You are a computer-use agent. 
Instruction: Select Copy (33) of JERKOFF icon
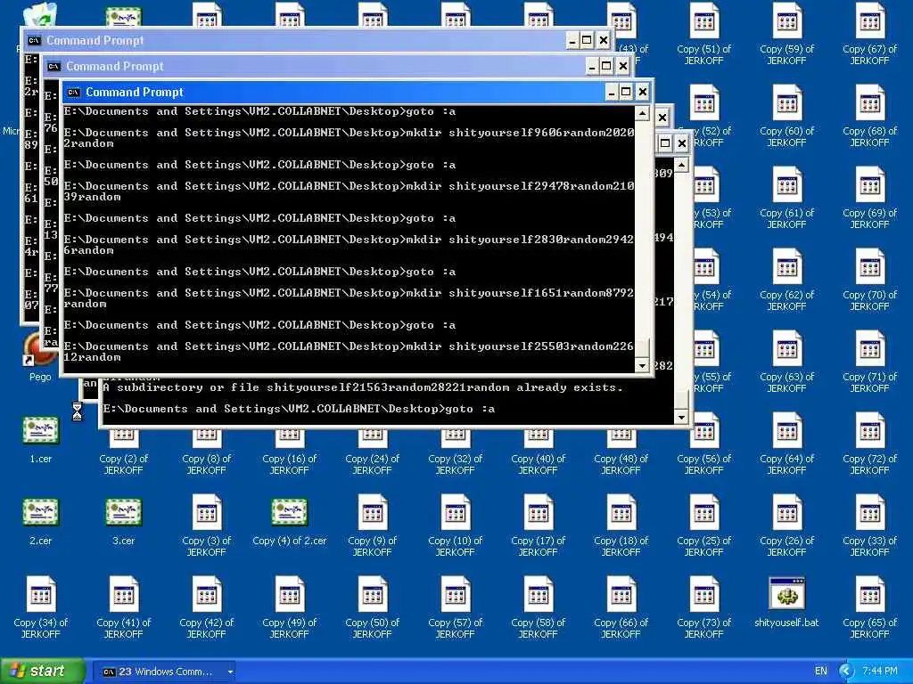click(x=869, y=512)
